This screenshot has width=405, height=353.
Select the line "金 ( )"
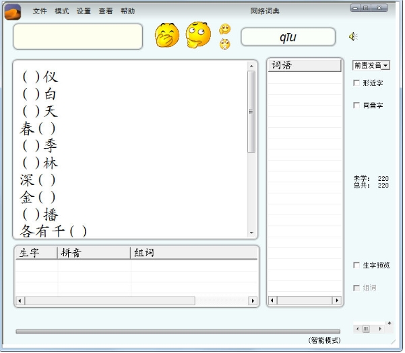(38, 198)
